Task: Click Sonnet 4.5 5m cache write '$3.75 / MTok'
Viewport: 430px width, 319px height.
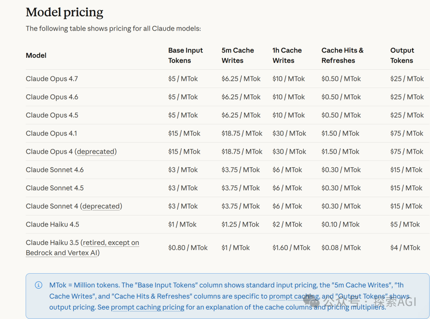Action: [x=240, y=188]
